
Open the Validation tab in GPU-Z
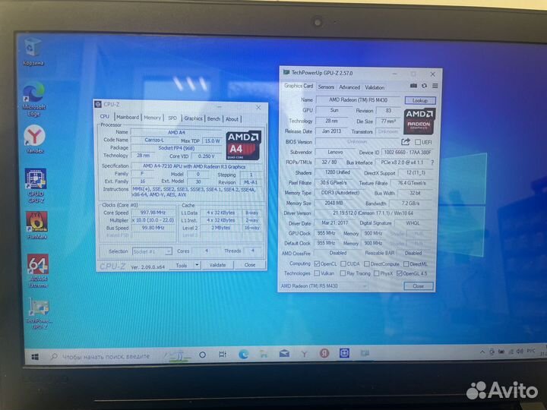click(x=375, y=87)
